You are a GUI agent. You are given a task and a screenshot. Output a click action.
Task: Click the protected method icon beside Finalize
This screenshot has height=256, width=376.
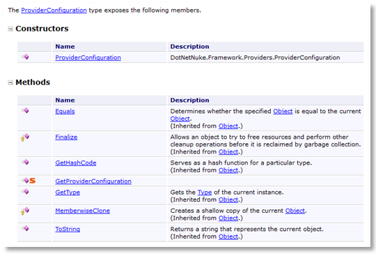[x=25, y=137]
